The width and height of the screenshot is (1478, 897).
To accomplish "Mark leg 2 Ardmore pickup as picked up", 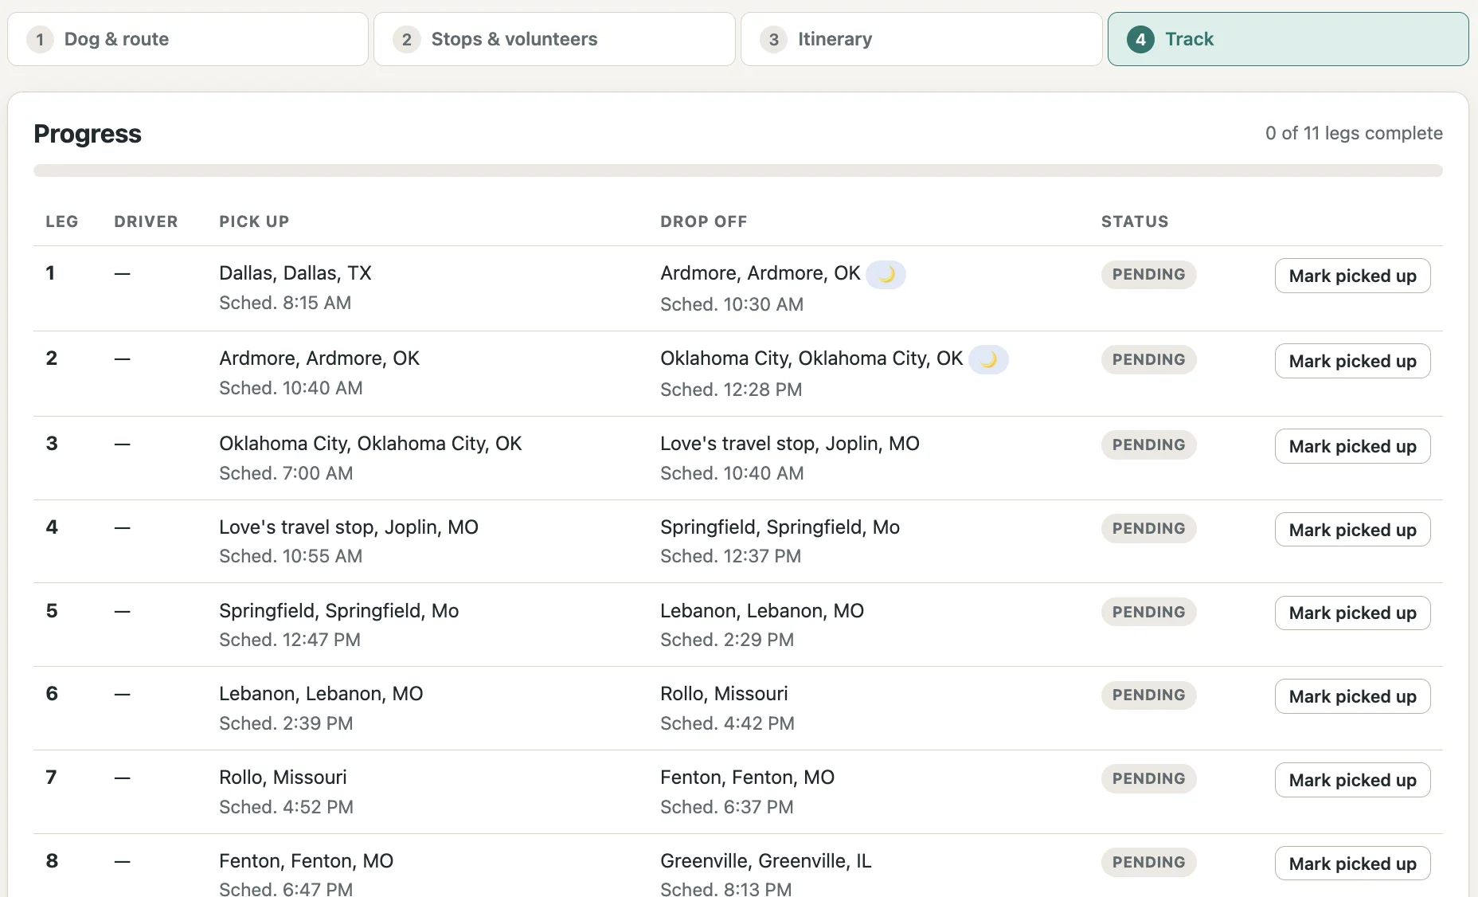I will [1352, 361].
